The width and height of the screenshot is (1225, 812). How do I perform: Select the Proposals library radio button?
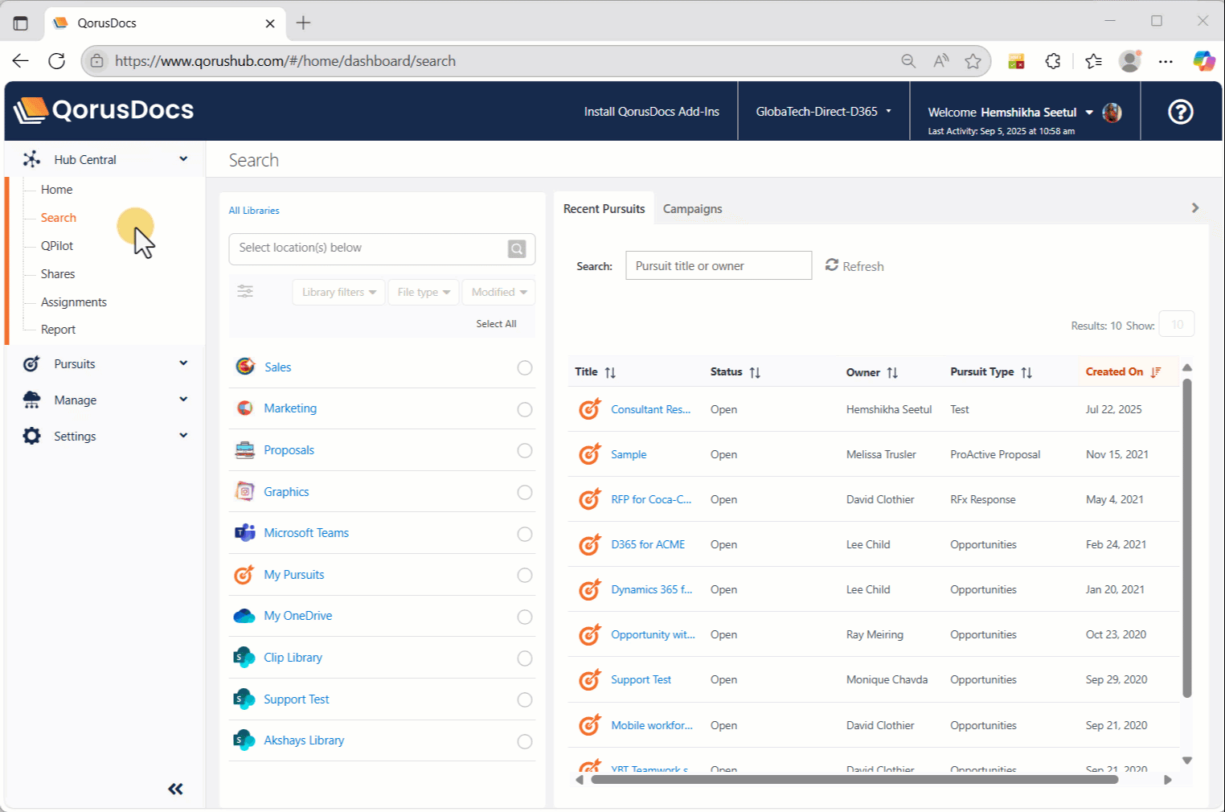525,450
